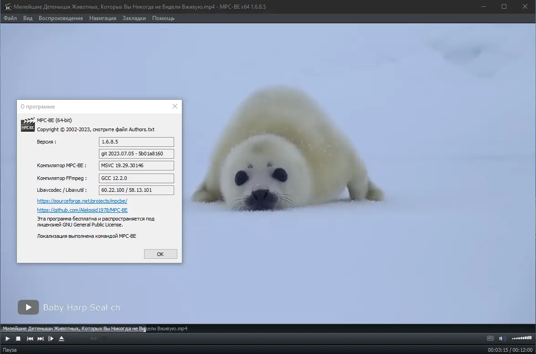536x354 pixels.
Task: Expand the Навигация menu
Action: (x=103, y=18)
